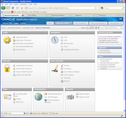Close the Shared Components browser tab
The image size is (126, 118).
(23, 15)
